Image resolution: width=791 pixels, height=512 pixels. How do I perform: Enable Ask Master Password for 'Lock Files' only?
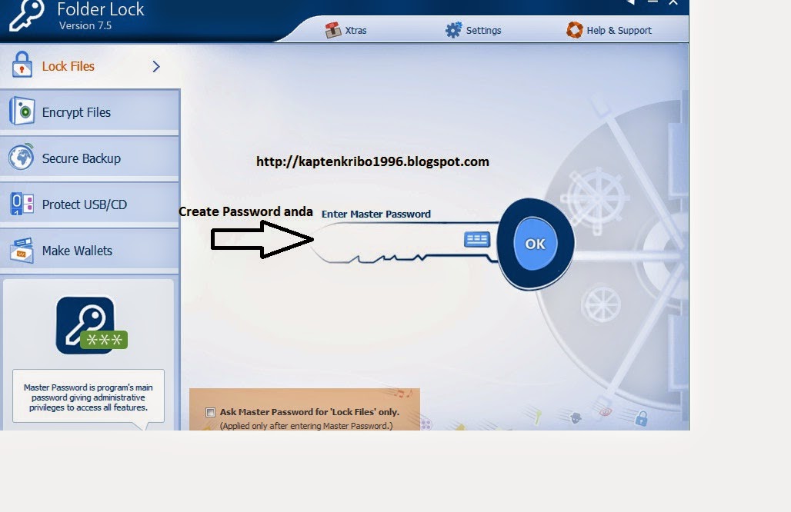tap(210, 412)
